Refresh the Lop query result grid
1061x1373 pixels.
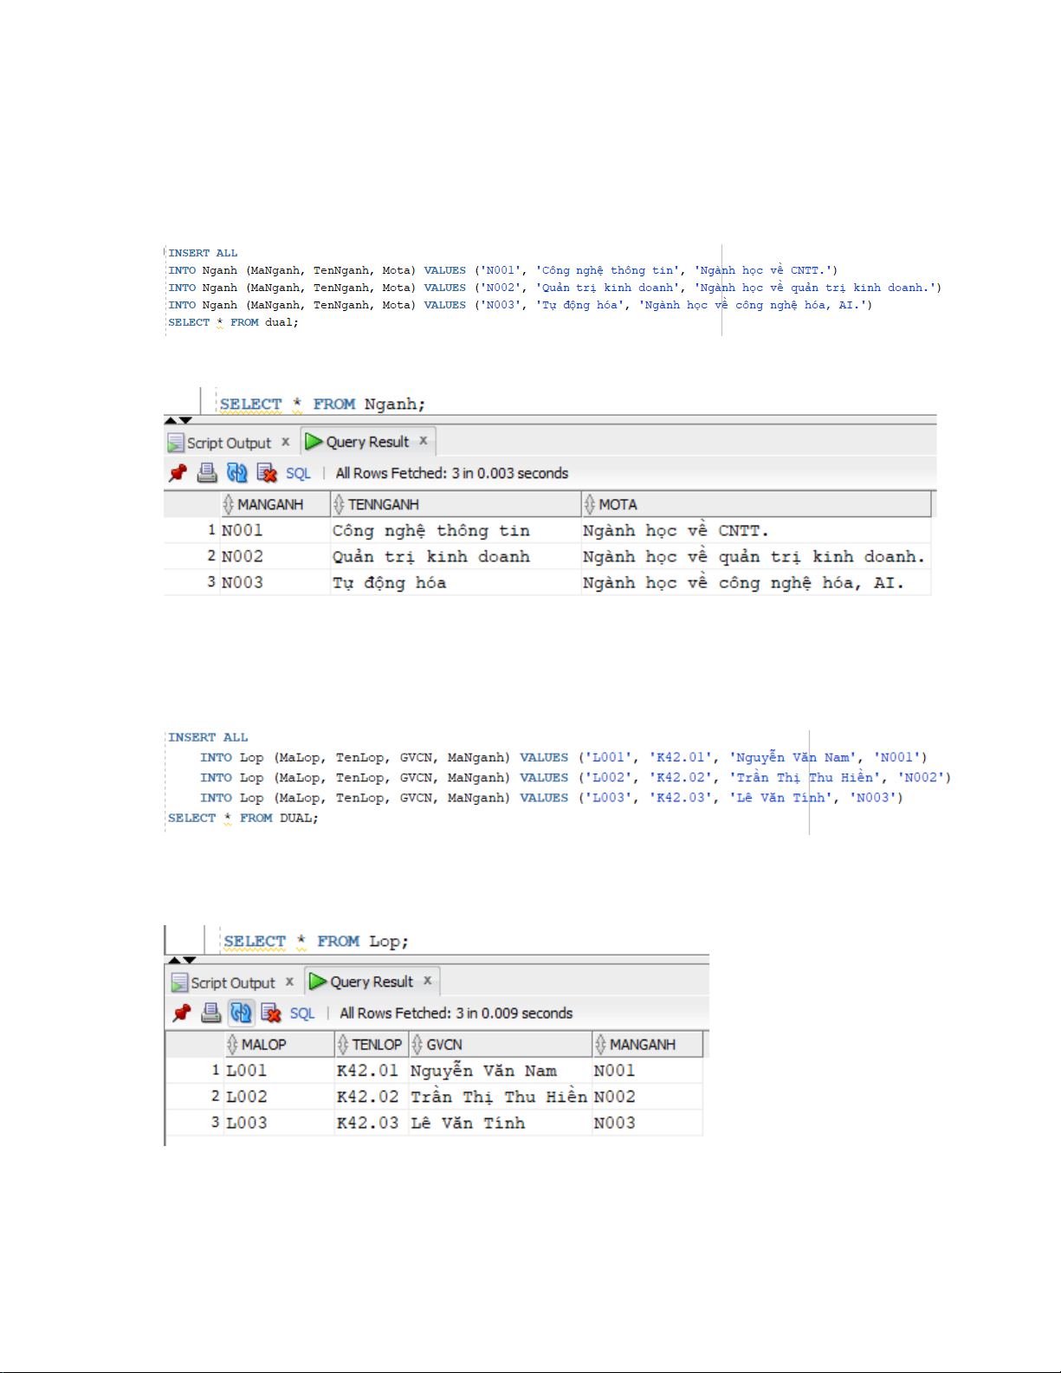click(x=241, y=1013)
